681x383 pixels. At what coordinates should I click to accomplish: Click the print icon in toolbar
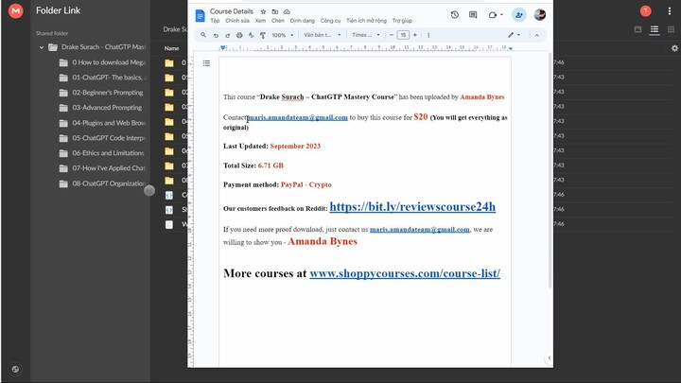pos(238,35)
